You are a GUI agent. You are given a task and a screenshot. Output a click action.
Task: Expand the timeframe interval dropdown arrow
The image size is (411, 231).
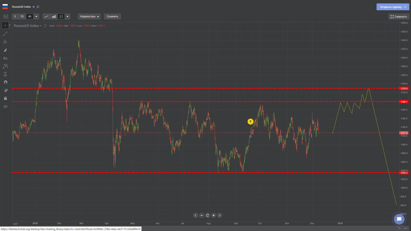click(x=36, y=16)
